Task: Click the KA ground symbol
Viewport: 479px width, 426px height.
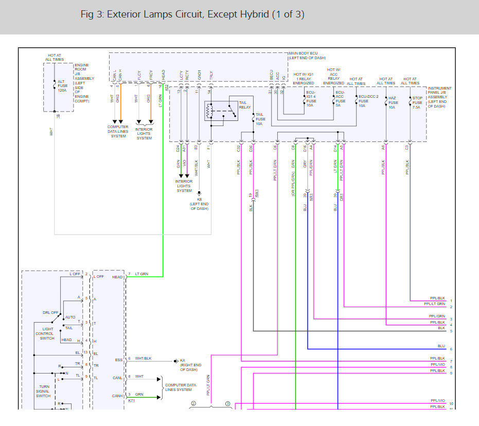Action: [x=176, y=361]
